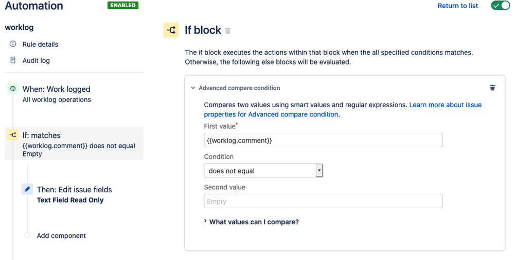Click Add component in rule chain
Screen dimensions: 514x260
pos(61,236)
